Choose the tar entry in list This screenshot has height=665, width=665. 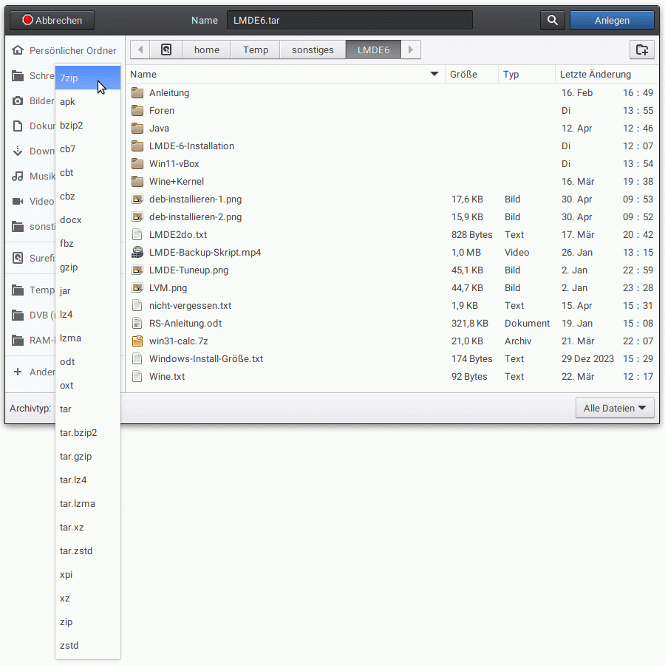(x=88, y=409)
